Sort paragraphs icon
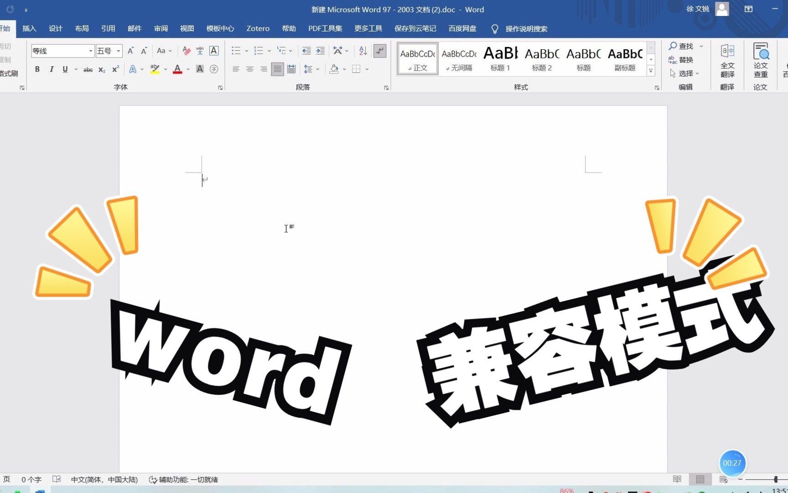The width and height of the screenshot is (788, 493). pyautogui.click(x=363, y=51)
